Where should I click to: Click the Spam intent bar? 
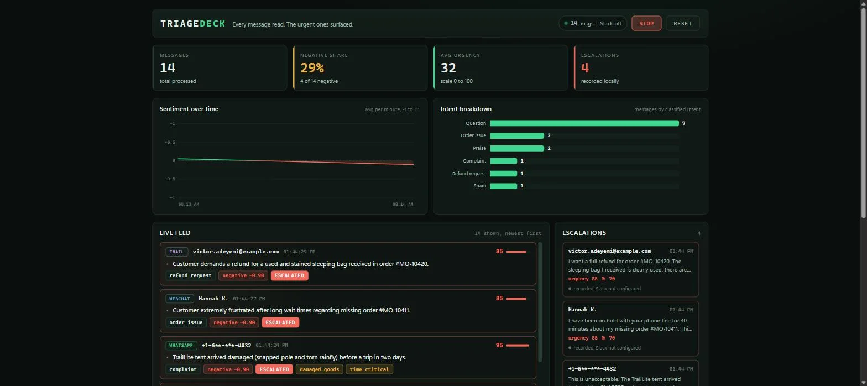(x=503, y=186)
